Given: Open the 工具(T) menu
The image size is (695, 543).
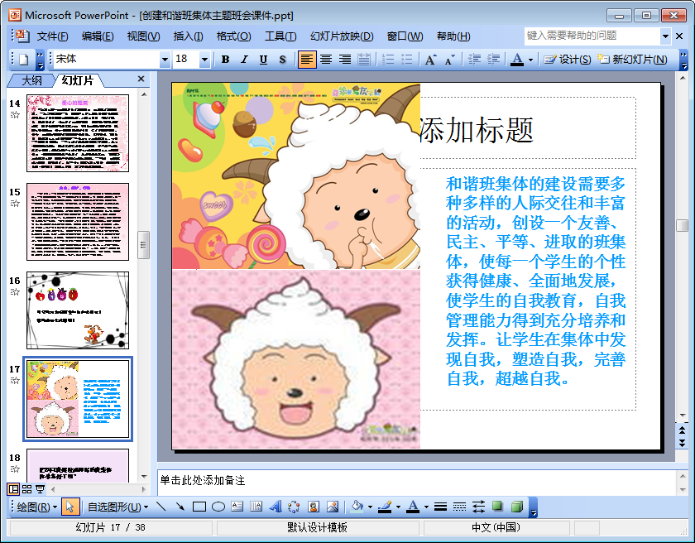Looking at the screenshot, I should tap(280, 36).
